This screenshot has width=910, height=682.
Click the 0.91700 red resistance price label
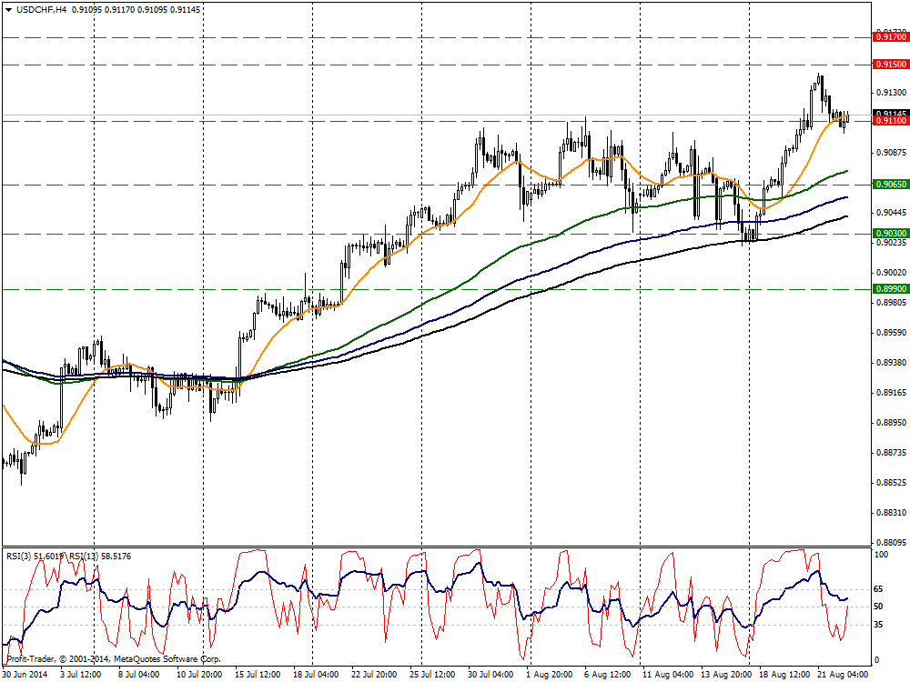pos(890,37)
